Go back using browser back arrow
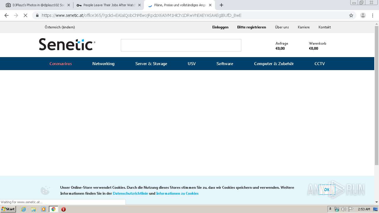The height and width of the screenshot is (213, 379). coord(7,15)
